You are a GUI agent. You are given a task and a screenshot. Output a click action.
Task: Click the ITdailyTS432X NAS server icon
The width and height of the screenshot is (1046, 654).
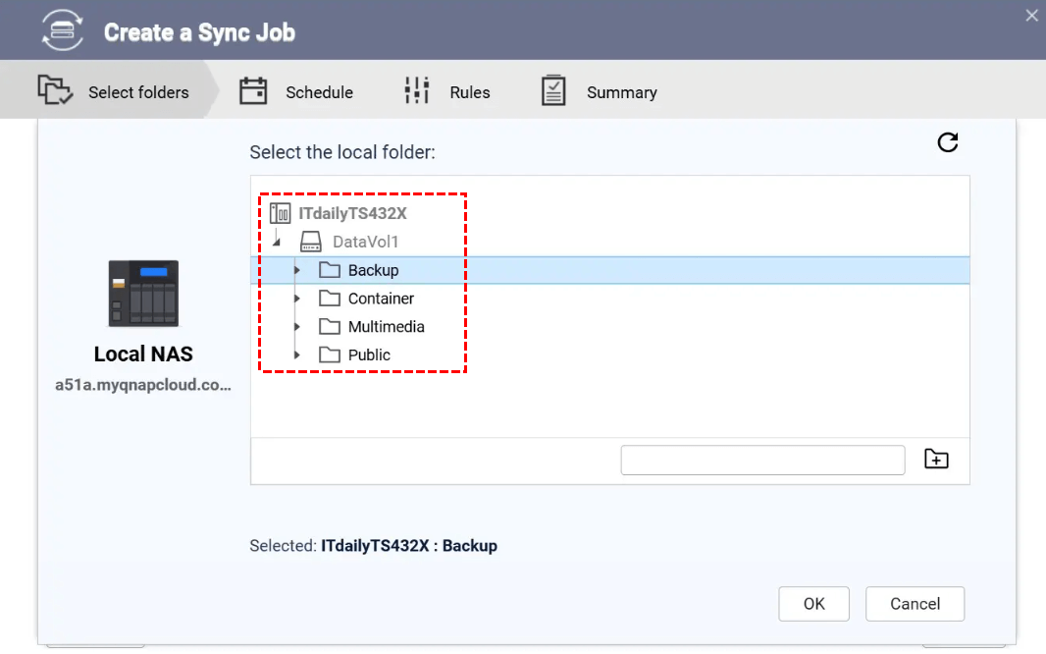coord(281,213)
